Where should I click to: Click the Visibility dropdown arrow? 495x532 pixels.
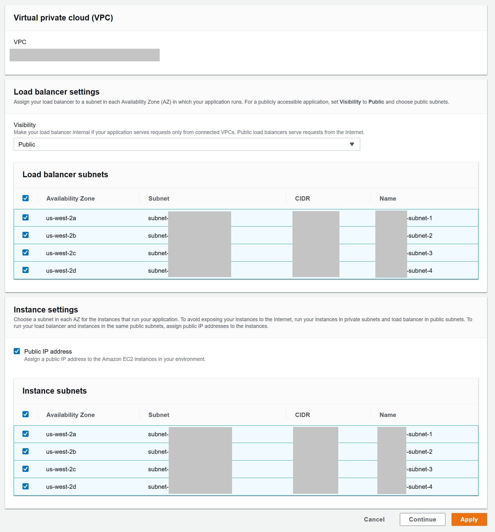(352, 144)
